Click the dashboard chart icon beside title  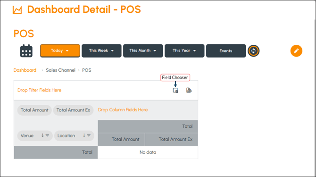[17, 10]
